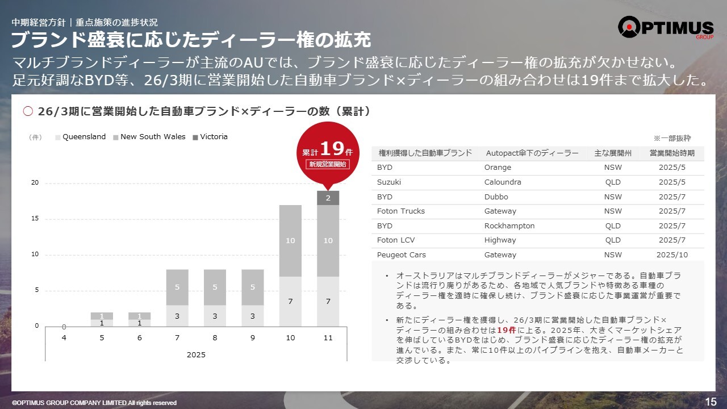Select the New South Wales legend swatch
727x409 pixels.
[x=116, y=137]
